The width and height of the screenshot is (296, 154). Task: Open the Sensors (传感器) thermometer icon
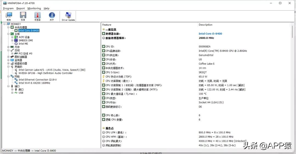click(x=37, y=16)
